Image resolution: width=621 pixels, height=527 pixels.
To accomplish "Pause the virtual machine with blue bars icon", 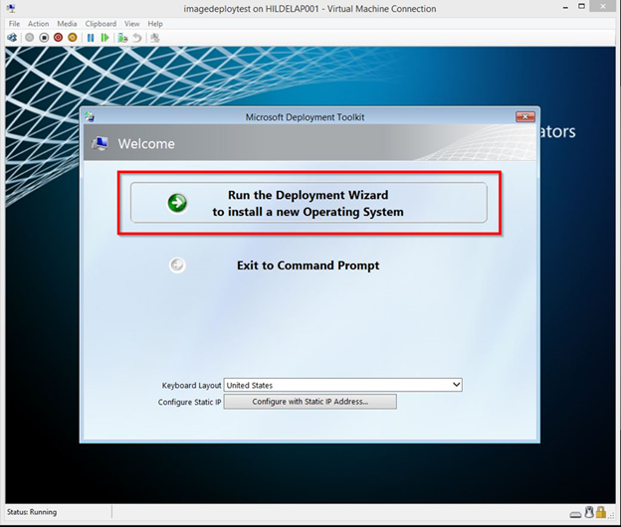I will coord(91,38).
